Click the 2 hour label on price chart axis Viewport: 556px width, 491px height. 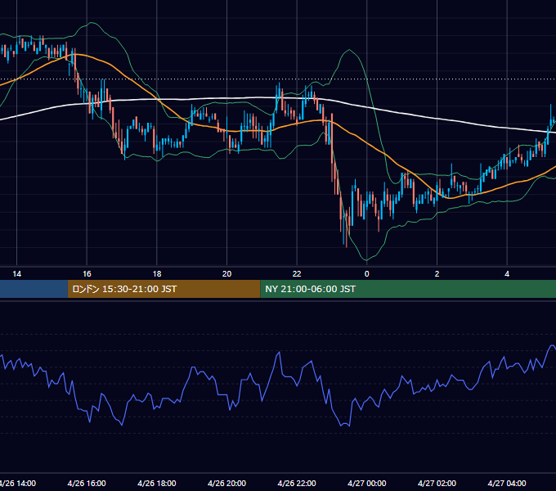click(437, 274)
